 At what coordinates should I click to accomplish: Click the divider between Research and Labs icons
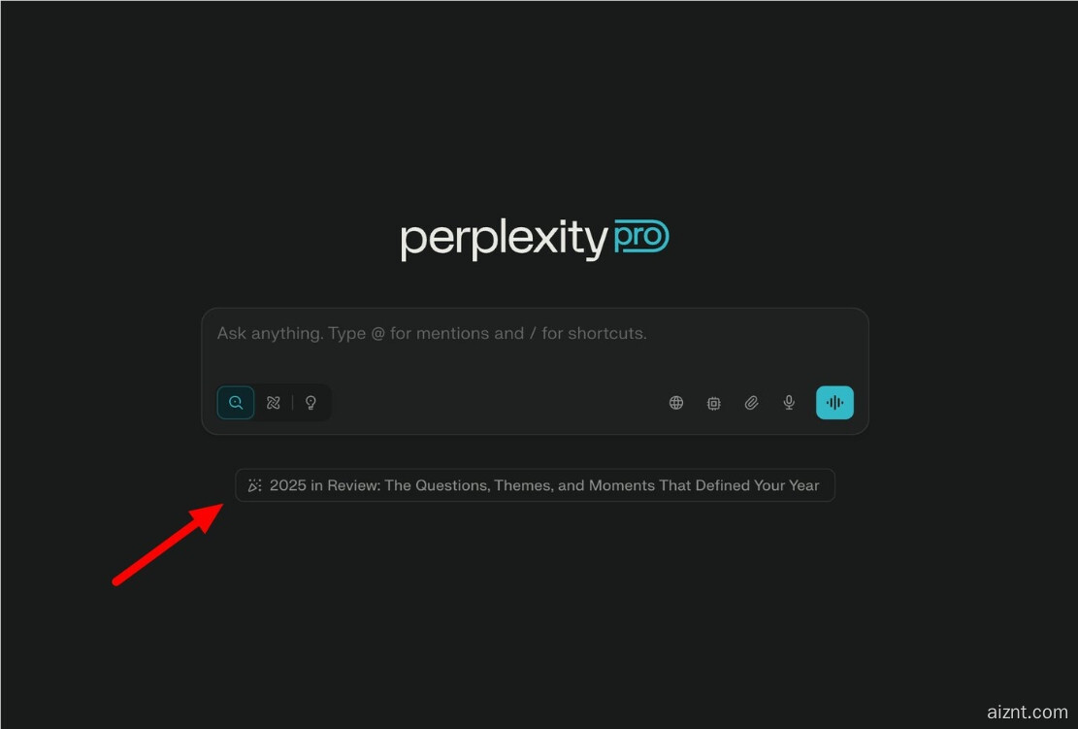coord(292,402)
